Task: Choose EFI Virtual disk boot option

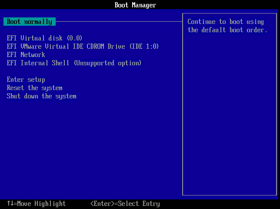Action: pos(44,38)
